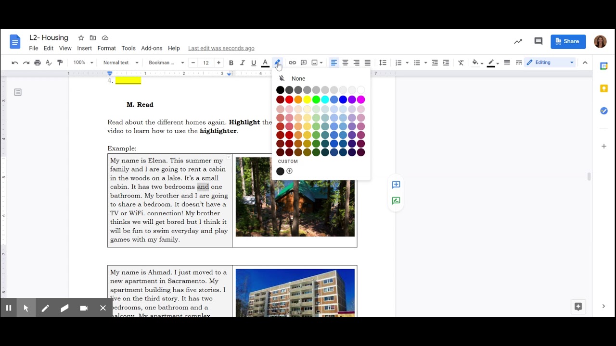Click the Share button

point(568,41)
